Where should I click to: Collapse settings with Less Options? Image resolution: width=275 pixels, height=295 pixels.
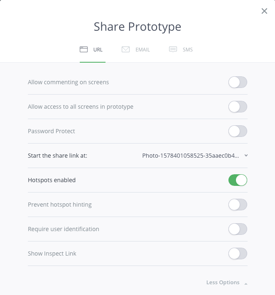[223, 283]
